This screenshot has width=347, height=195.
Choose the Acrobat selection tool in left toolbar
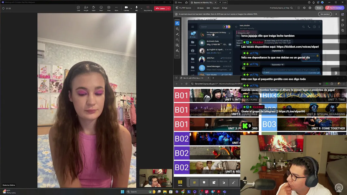point(177,23)
